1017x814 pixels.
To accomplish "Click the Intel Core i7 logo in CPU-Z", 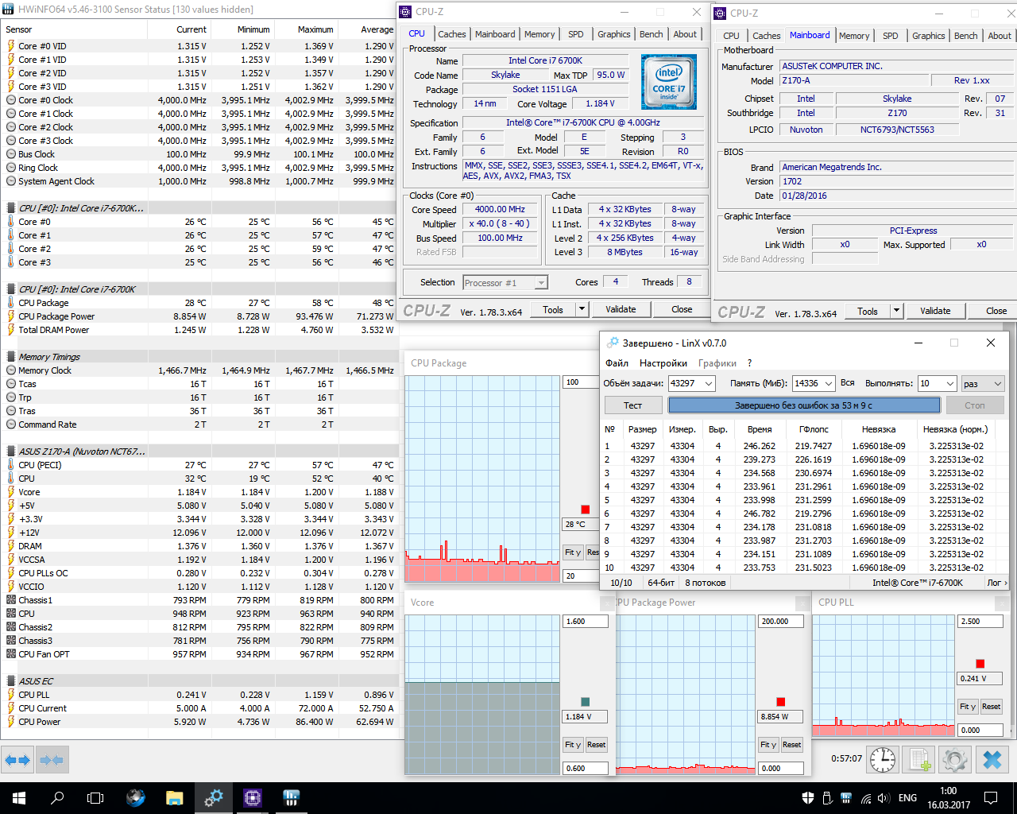I will coord(669,82).
